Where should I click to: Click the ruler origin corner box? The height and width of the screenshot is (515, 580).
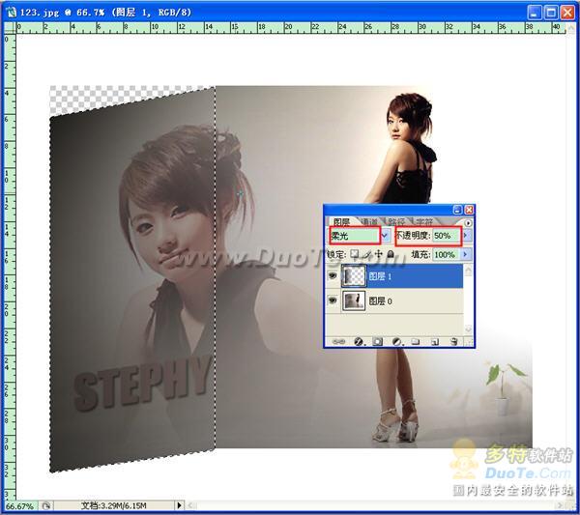10,27
